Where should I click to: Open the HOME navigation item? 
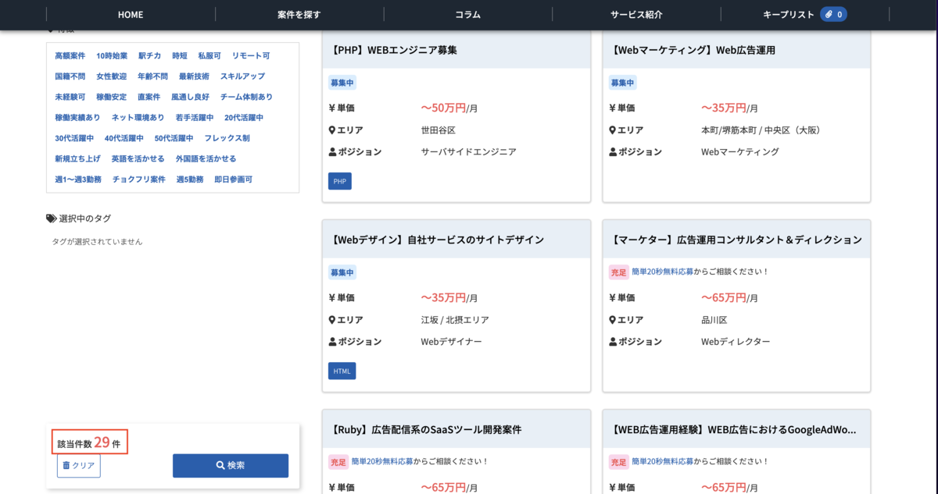click(x=131, y=15)
